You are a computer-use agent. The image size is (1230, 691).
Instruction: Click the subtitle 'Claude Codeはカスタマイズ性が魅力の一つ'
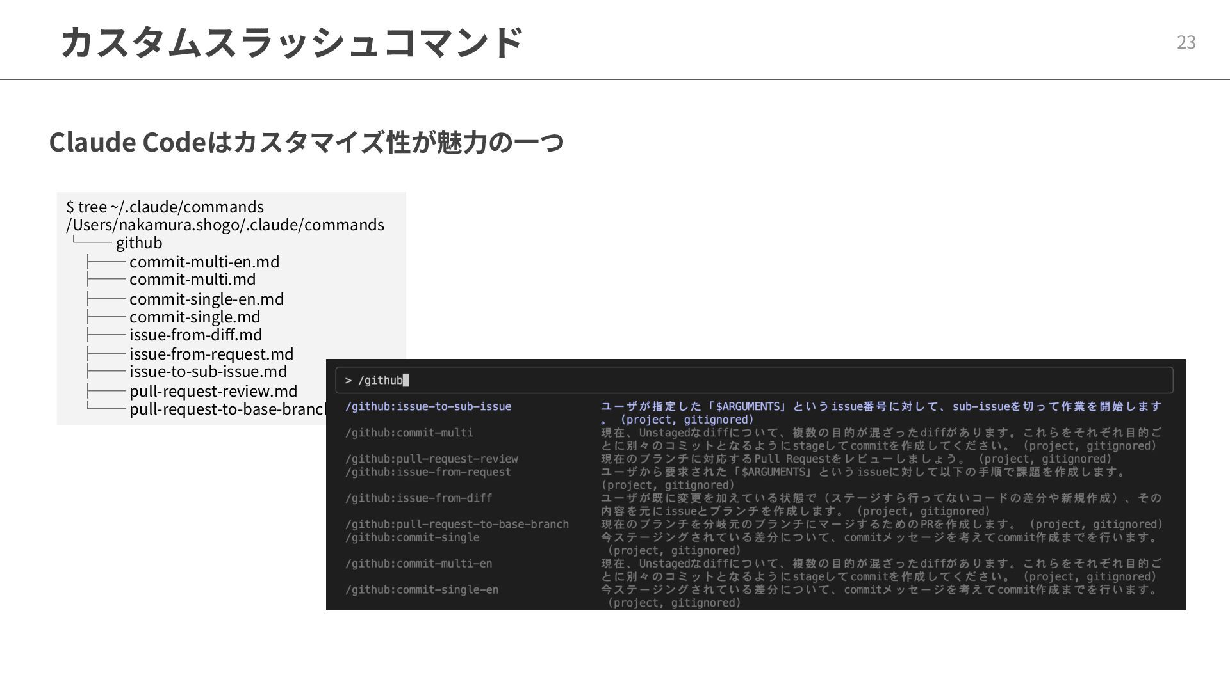coord(306,142)
